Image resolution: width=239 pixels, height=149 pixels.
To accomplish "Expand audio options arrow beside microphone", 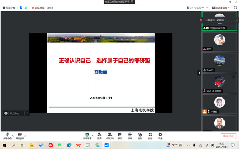I will (13, 136).
